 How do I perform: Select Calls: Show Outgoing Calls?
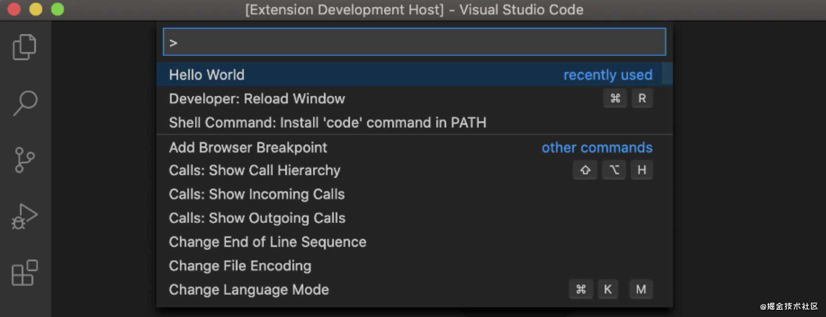414,218
